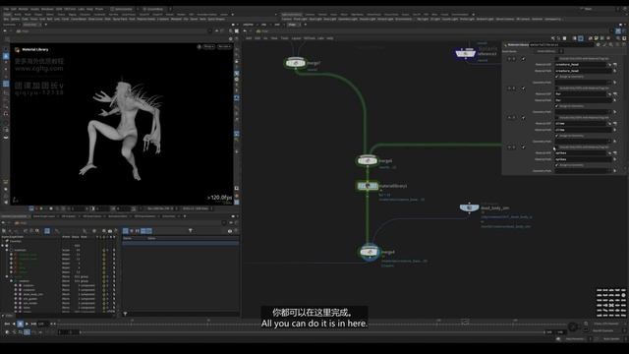Toggle Assign to Geometry under fur material
629x354 pixels.
pyautogui.click(x=557, y=106)
